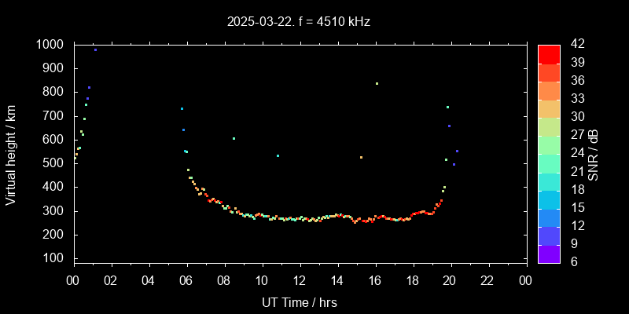This screenshot has height=314, width=629.
Task: Pick the orange 33–36 dB colorbar segment
Action: point(549,90)
